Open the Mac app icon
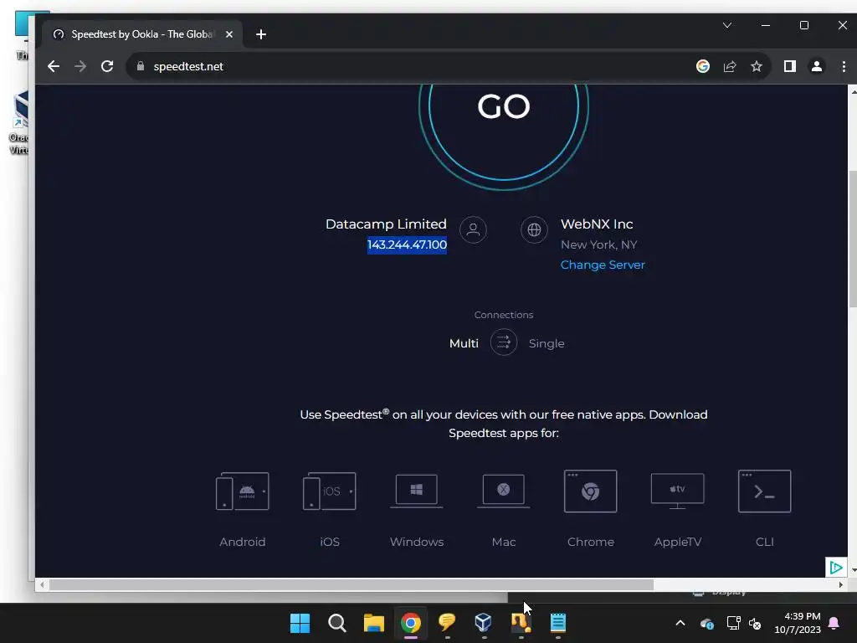The width and height of the screenshot is (857, 643). [x=503, y=491]
